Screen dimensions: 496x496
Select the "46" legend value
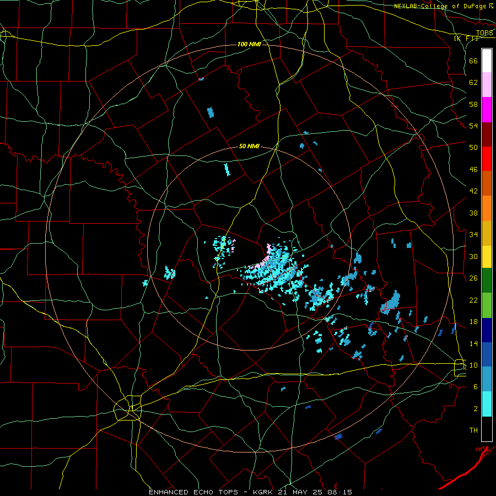[473, 170]
